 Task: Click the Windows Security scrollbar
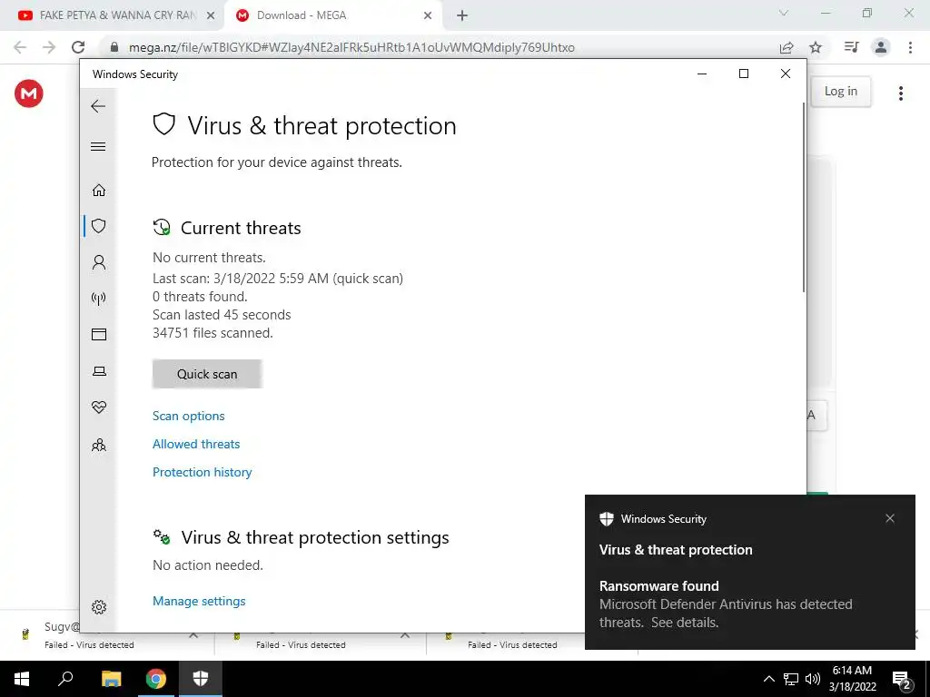click(804, 197)
